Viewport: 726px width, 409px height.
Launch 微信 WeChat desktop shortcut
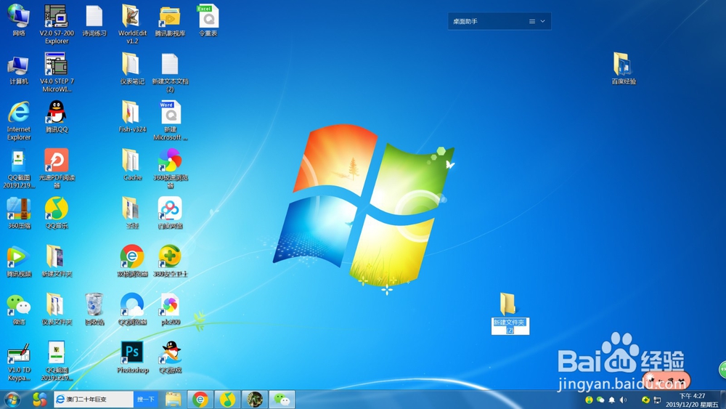pyautogui.click(x=19, y=309)
